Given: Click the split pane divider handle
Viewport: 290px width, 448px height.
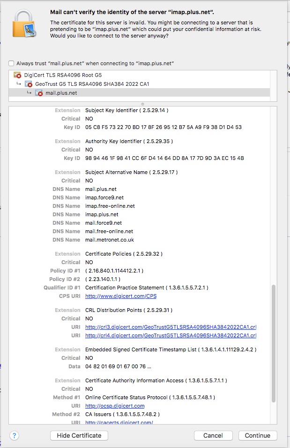Looking at the screenshot, I should [142, 104].
